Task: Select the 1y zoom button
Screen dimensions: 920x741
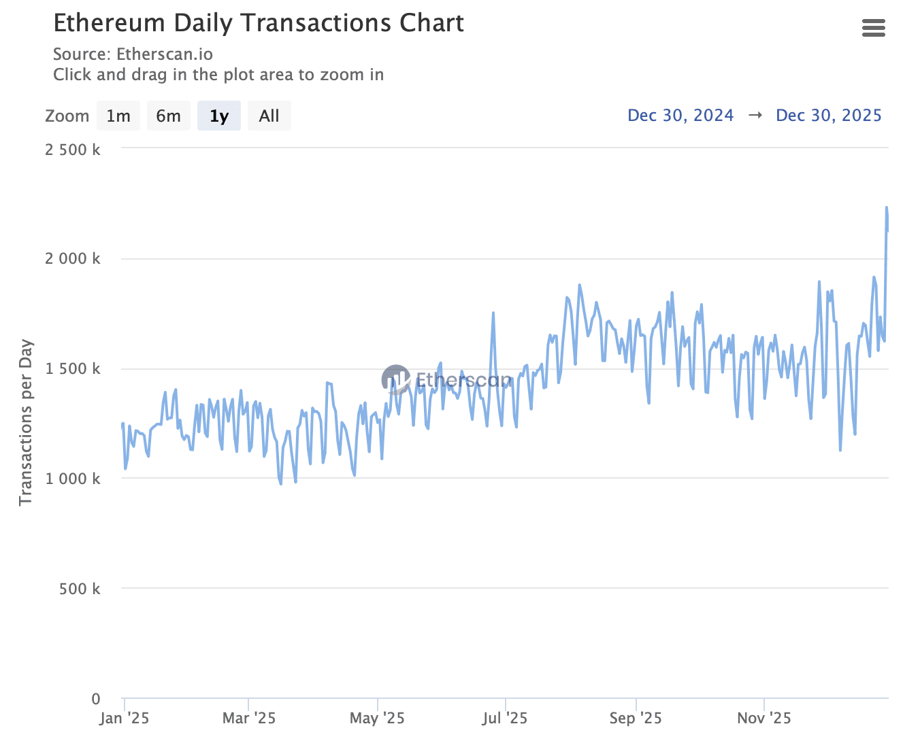Action: coord(218,116)
